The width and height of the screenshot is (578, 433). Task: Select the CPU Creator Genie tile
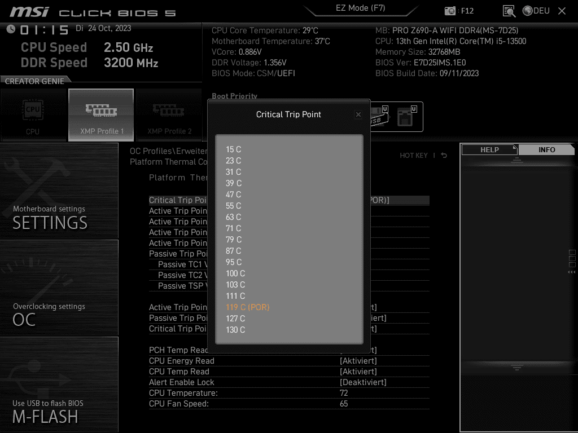(x=33, y=115)
